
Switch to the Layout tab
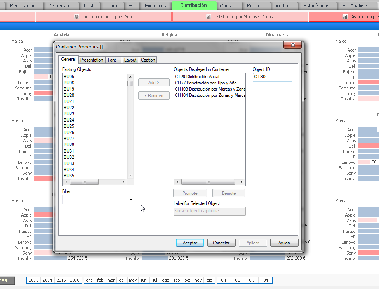pos(130,60)
